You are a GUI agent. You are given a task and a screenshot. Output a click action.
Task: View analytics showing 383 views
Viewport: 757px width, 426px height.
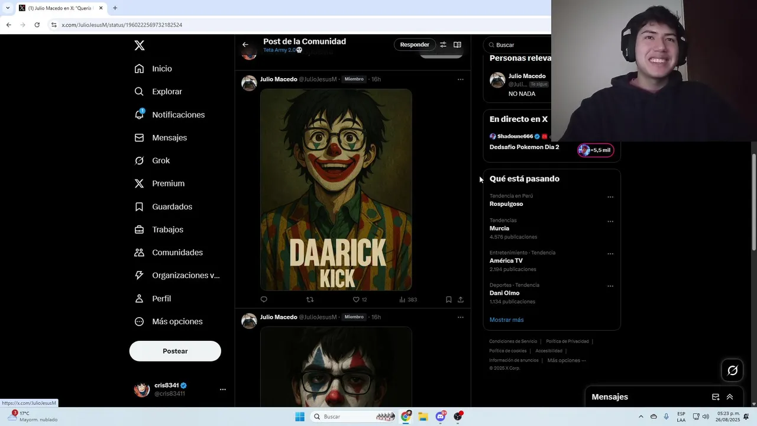pyautogui.click(x=408, y=299)
